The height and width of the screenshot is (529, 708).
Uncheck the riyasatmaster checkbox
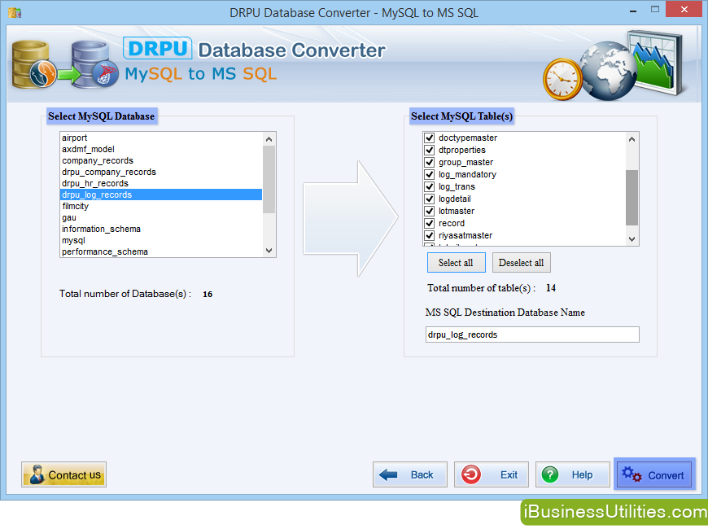click(430, 235)
